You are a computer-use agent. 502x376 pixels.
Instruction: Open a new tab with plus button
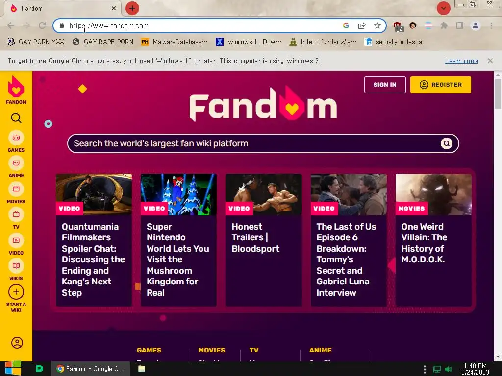132,8
